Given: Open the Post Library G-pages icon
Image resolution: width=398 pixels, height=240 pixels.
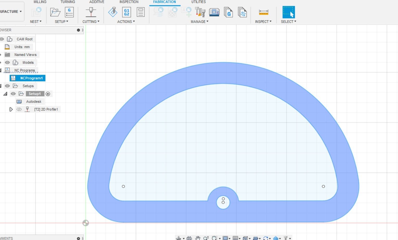Looking at the screenshot, I should (x=228, y=12).
